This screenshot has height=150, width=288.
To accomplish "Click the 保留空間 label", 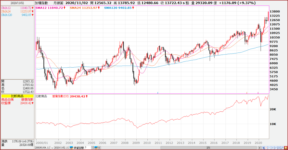I will click(79, 148).
